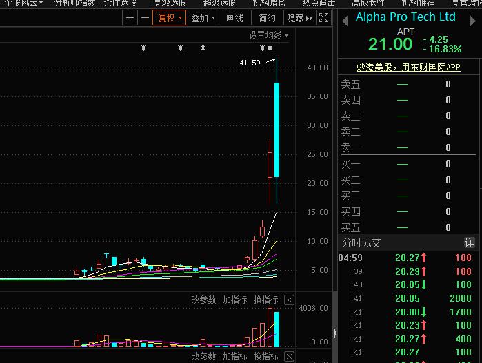Click the 41.59 high price label

[x=250, y=63]
